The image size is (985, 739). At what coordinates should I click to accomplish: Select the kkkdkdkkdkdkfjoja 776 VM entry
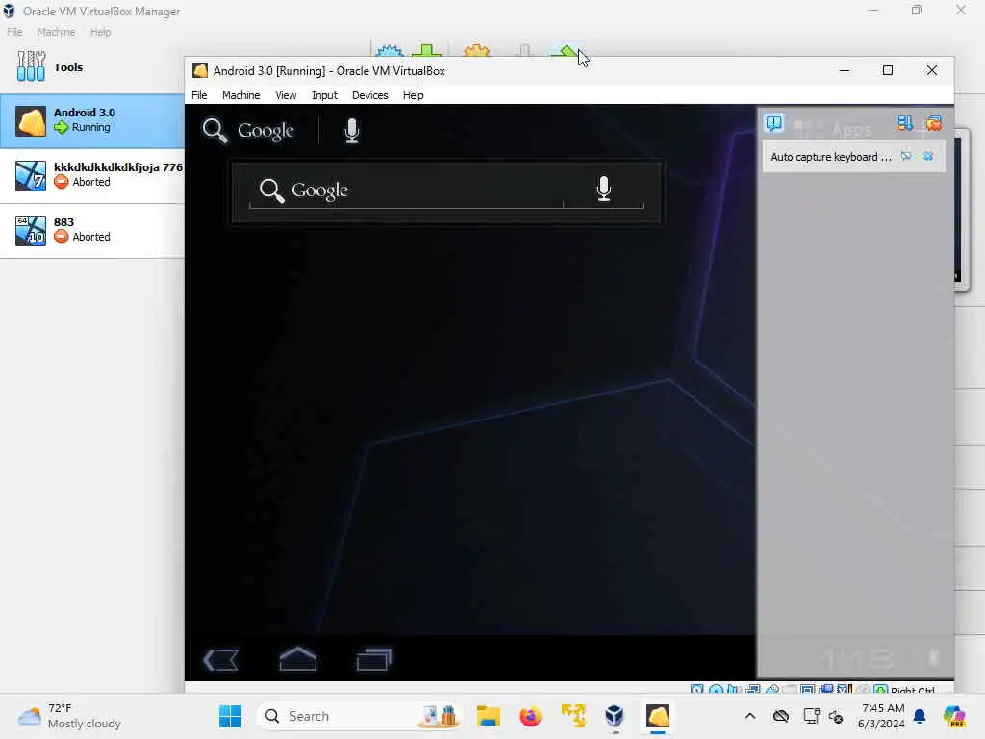coord(91,175)
